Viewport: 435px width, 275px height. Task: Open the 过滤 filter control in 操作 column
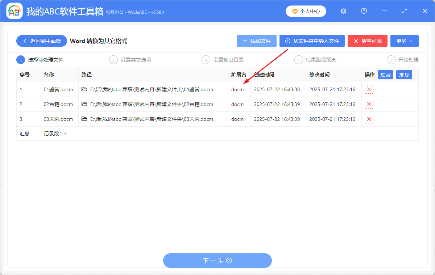tap(385, 75)
